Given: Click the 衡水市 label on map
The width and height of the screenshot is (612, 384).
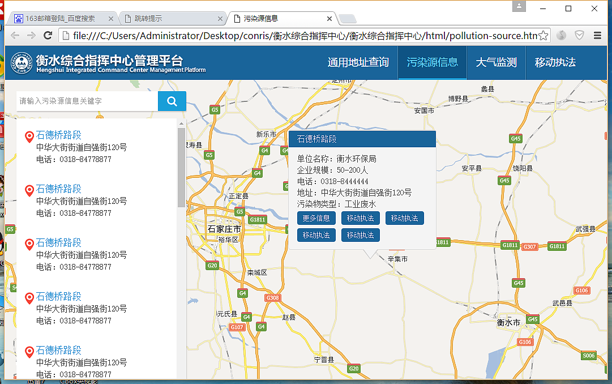Looking at the screenshot, I should tap(508, 323).
